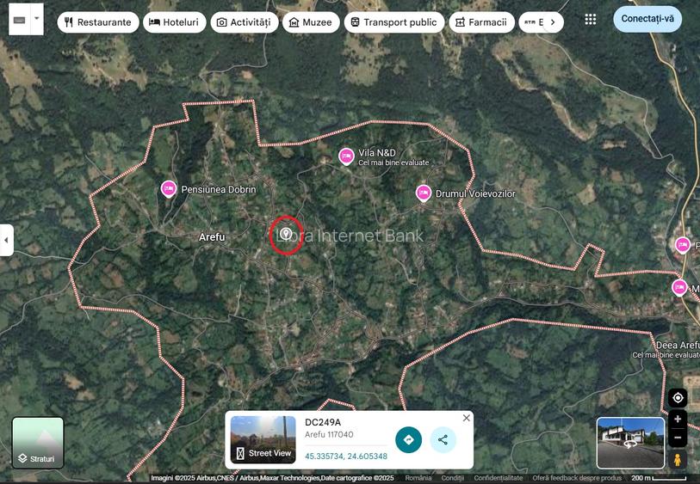This screenshot has width=700, height=484.
Task: Click the Vila N&D hotel pin
Action: [346, 156]
